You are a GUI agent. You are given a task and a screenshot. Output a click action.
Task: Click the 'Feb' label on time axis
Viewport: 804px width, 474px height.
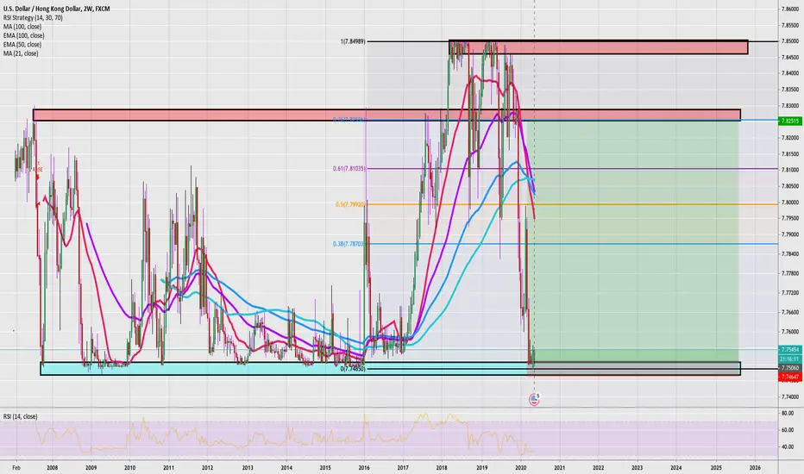pyautogui.click(x=16, y=468)
